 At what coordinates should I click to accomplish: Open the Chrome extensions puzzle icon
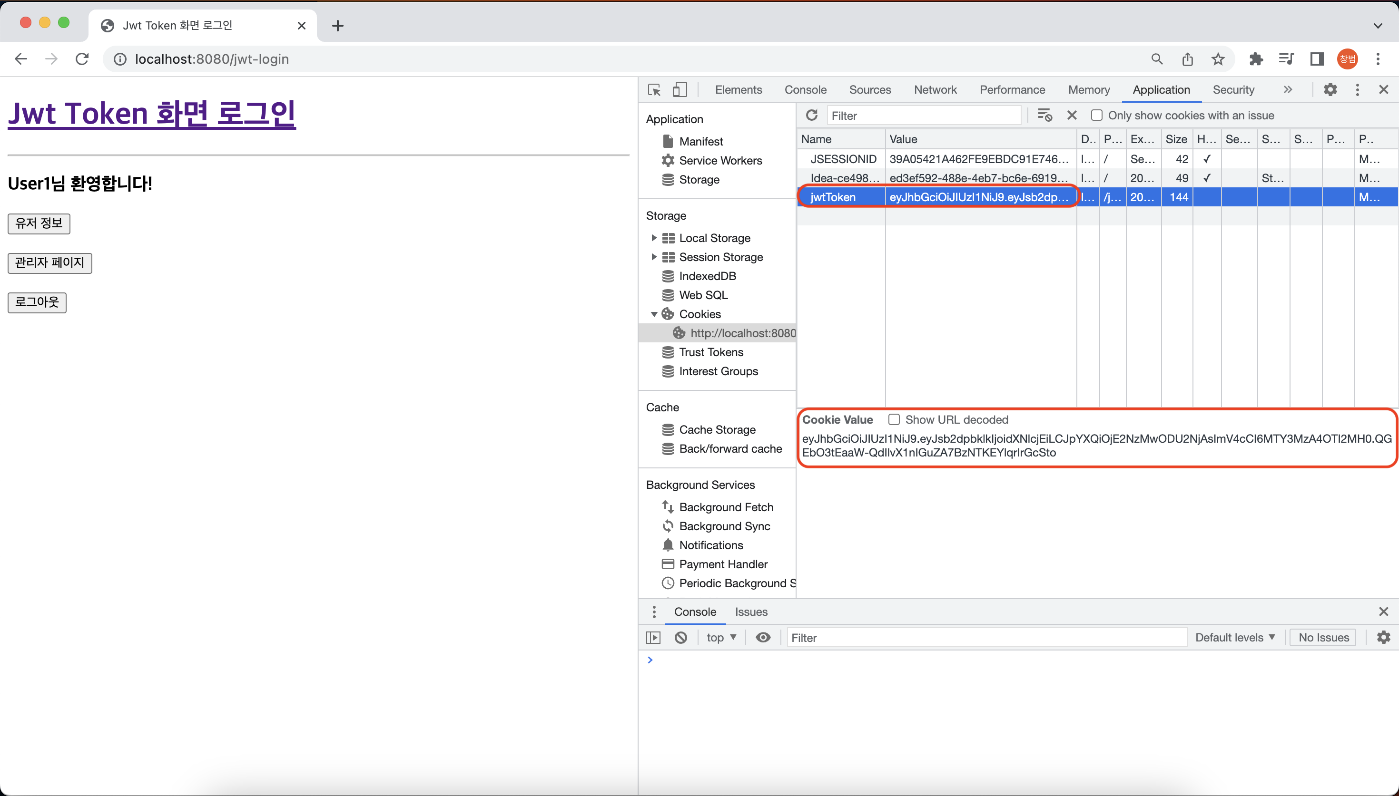(1256, 59)
